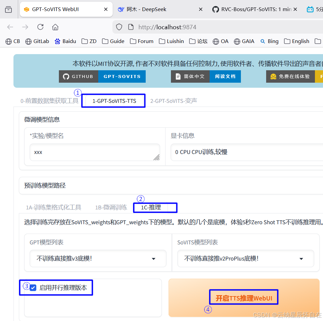Open the GAIA bookmark

244,41
